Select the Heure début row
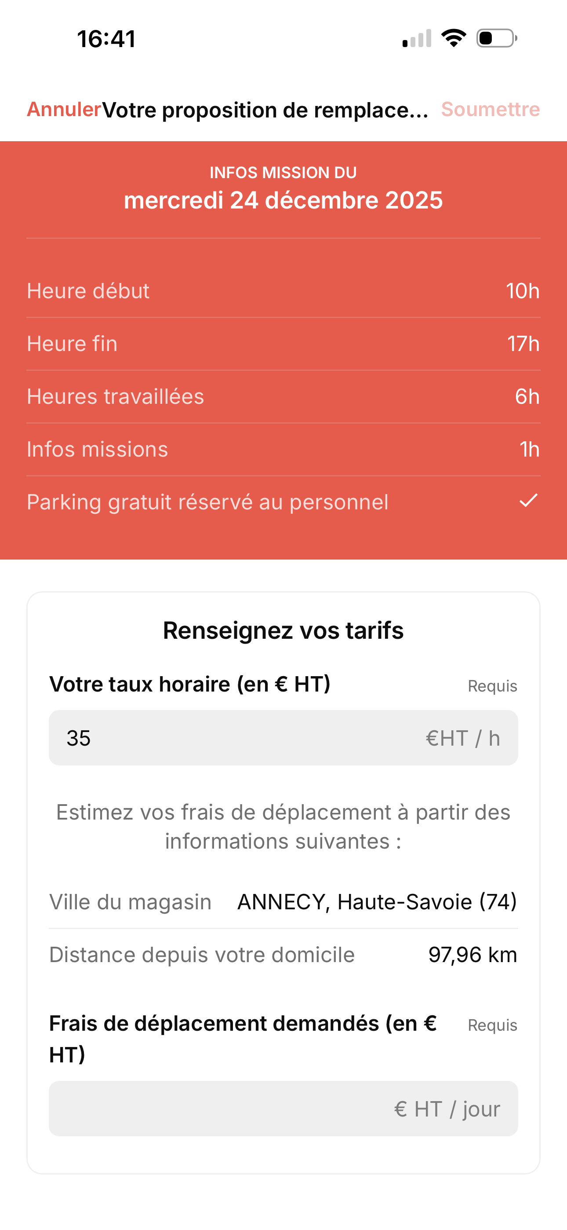Screen dimensions: 567x1230 (283, 291)
